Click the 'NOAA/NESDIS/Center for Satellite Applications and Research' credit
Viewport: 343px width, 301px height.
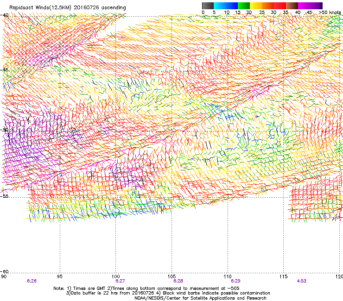(200, 298)
